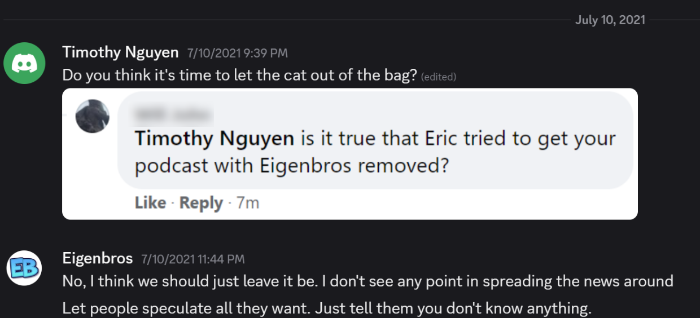Click the Eigenbros username

(x=98, y=259)
